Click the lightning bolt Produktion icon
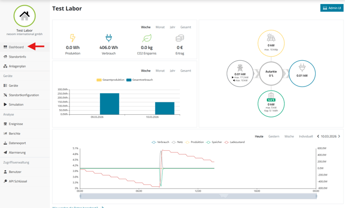The image size is (345, 208). (x=73, y=38)
